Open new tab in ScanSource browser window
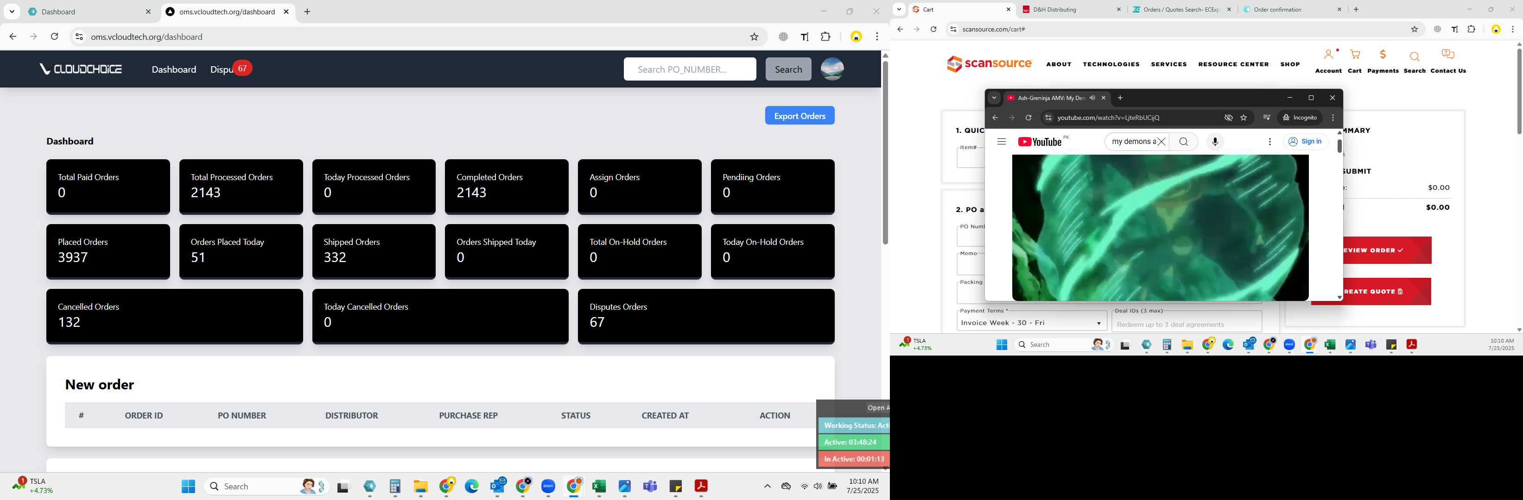The image size is (1523, 500). pos(1356,9)
